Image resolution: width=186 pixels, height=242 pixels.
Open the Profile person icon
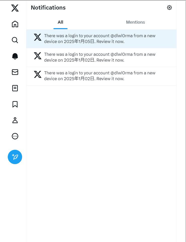(15, 120)
